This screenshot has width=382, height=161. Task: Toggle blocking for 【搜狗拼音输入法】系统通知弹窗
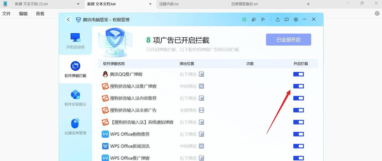click(298, 122)
